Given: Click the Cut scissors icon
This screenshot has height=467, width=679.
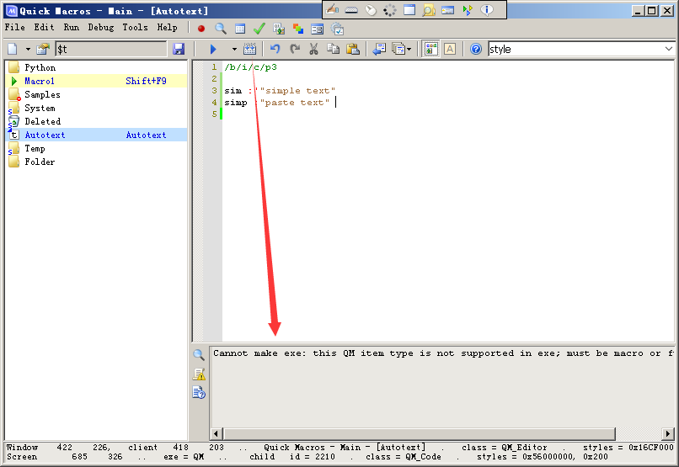Looking at the screenshot, I should tap(313, 50).
